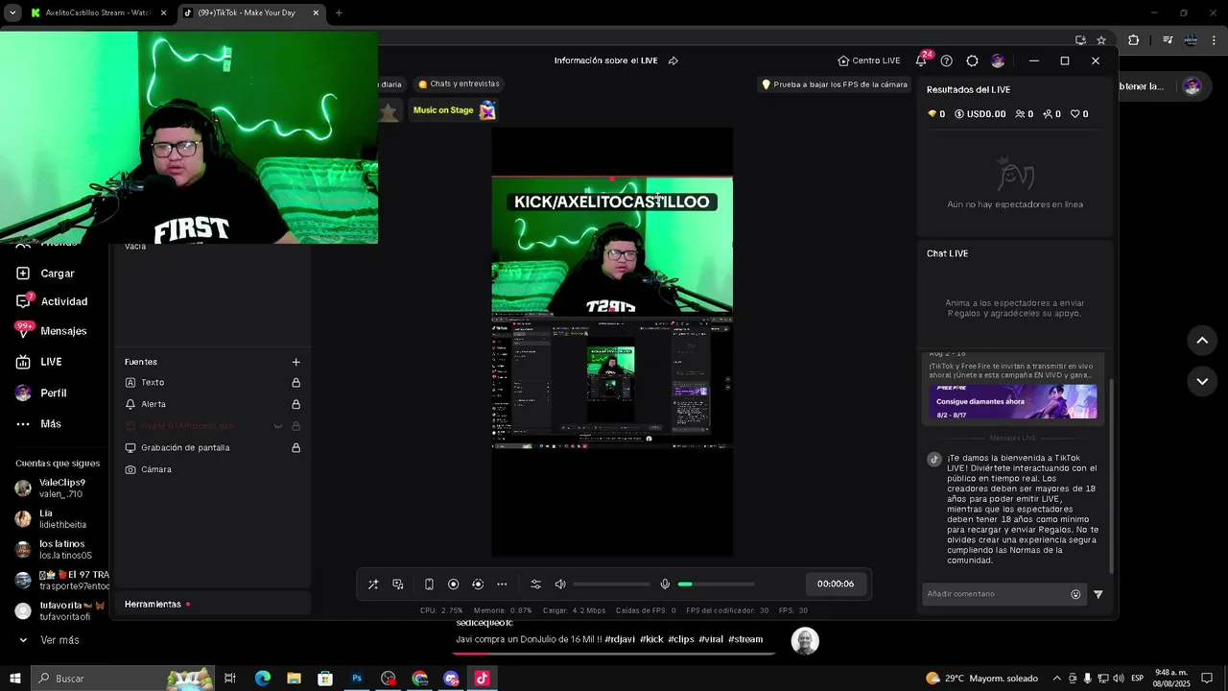Click the star favorites category chip
1228x691 pixels.
pos(388,111)
